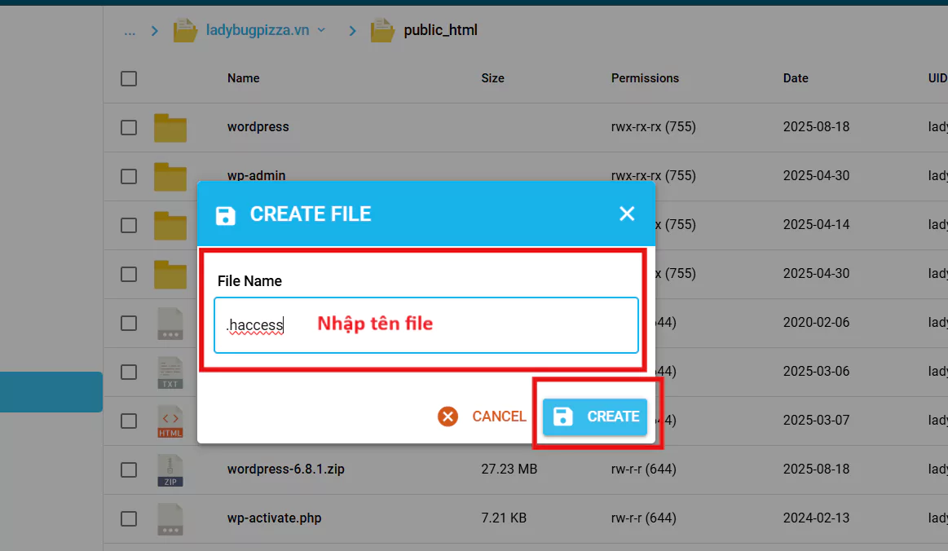Image resolution: width=948 pixels, height=551 pixels.
Task: Click folder icon in row below 2025-04-14
Action: click(x=170, y=275)
